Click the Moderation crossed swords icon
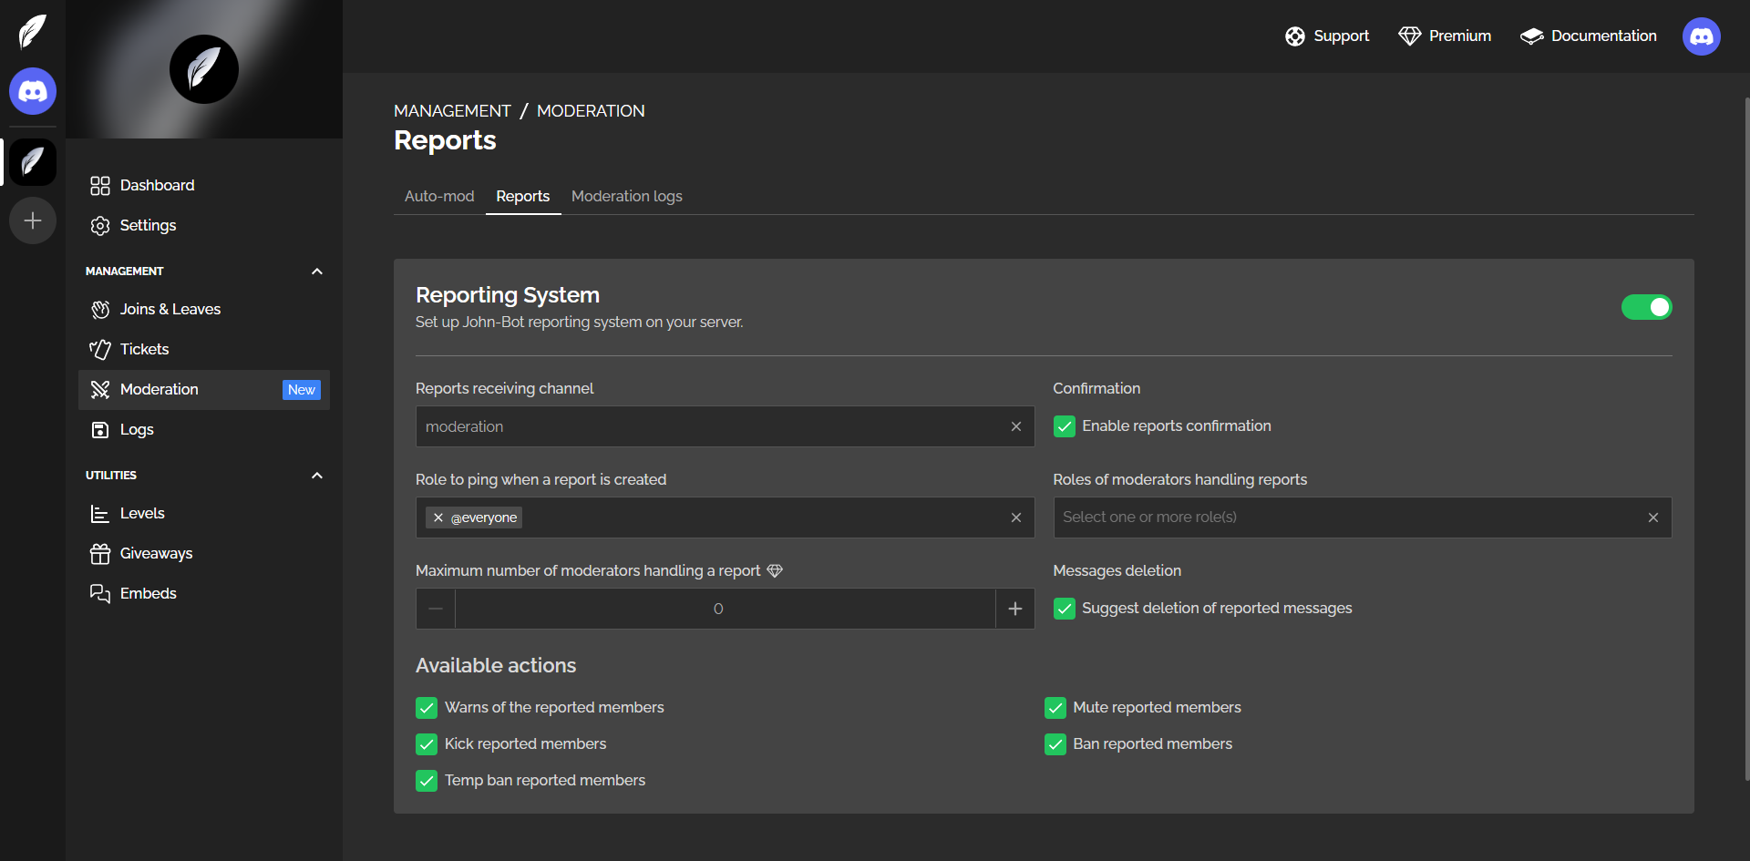Screen dimensions: 1750x861 (x=100, y=390)
